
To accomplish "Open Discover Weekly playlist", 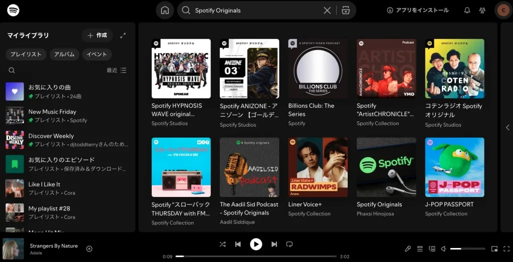I will click(68, 140).
